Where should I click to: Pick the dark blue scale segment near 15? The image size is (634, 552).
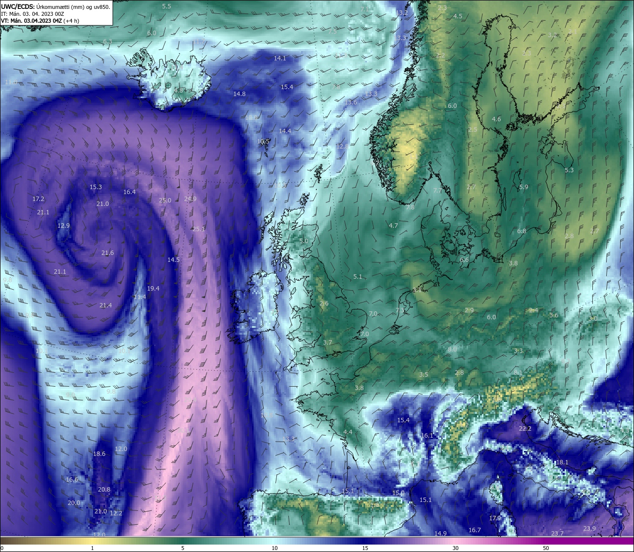pos(365,541)
